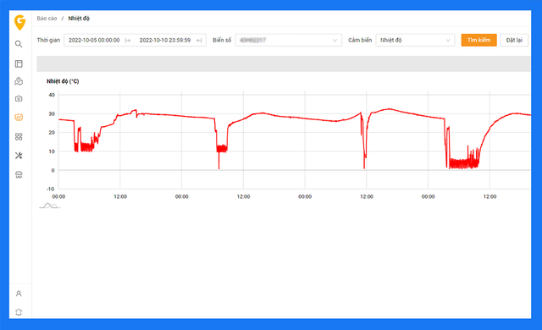Click the Đặt lại reset button
542x330 pixels.
[514, 40]
